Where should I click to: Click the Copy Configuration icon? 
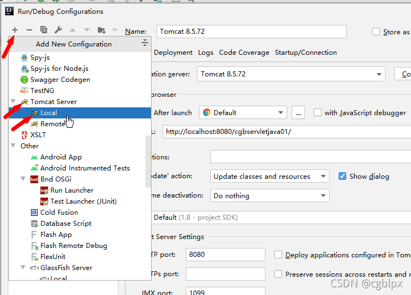point(44,30)
